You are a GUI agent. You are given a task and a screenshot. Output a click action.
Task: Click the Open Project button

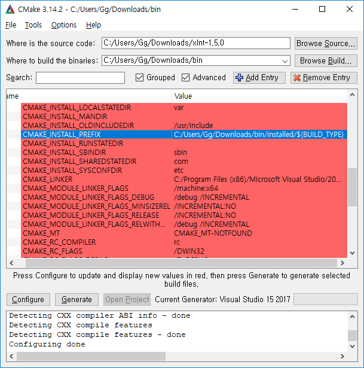point(127,299)
